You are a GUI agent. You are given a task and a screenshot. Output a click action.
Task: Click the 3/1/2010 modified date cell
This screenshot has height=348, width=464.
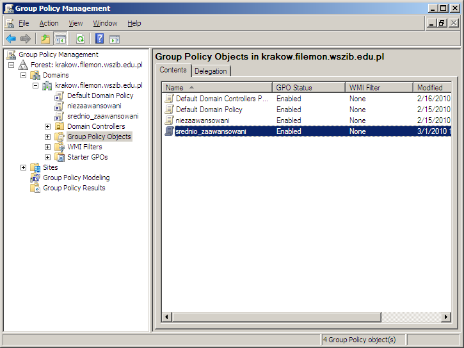tap(434, 131)
